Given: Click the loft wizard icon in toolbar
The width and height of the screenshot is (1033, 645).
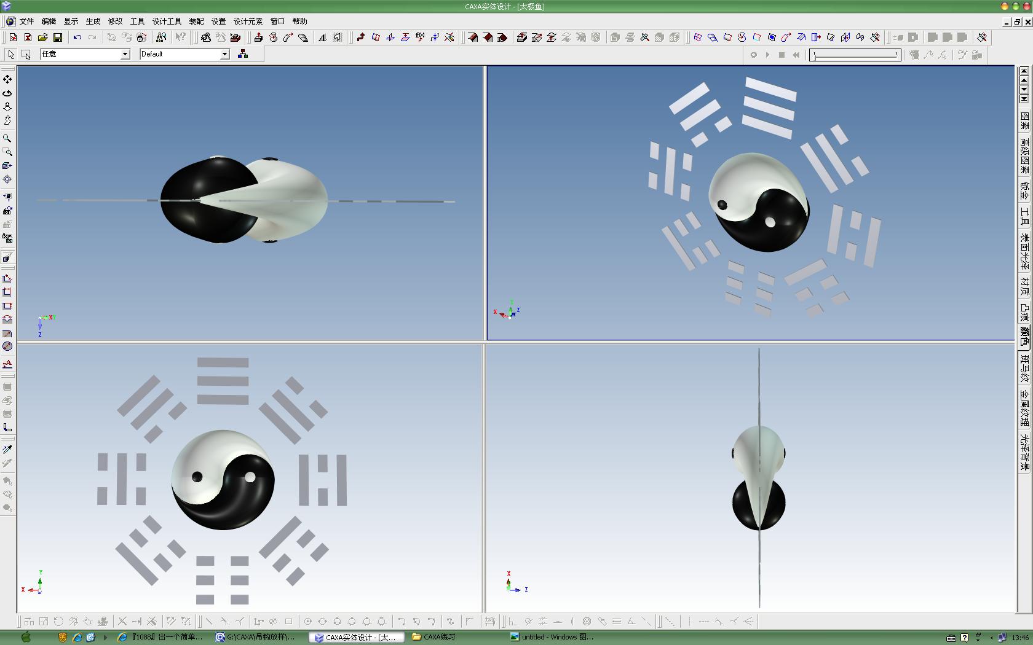Looking at the screenshot, I should 303,37.
